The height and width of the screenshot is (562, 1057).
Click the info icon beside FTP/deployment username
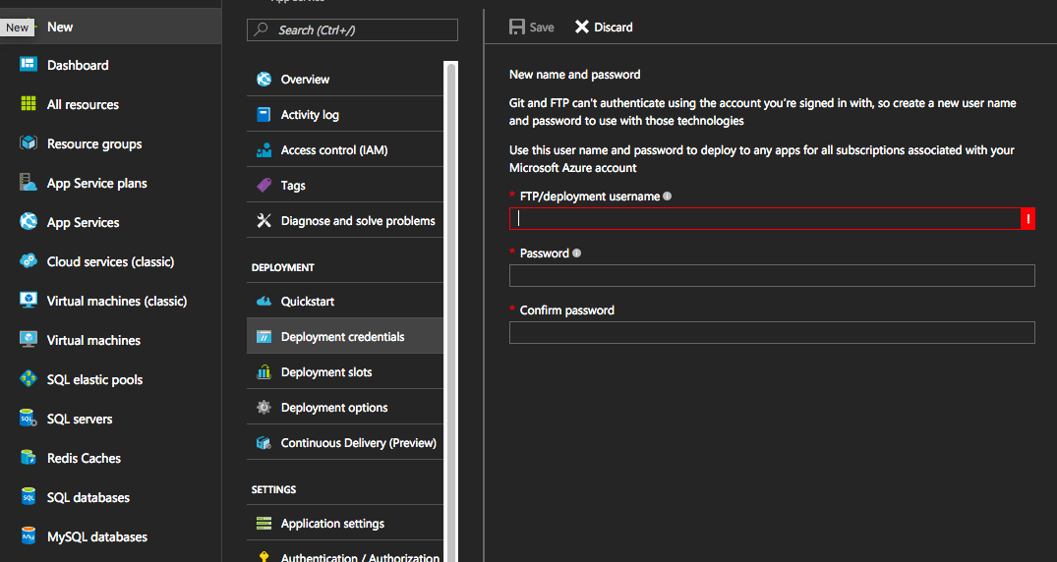click(x=668, y=197)
